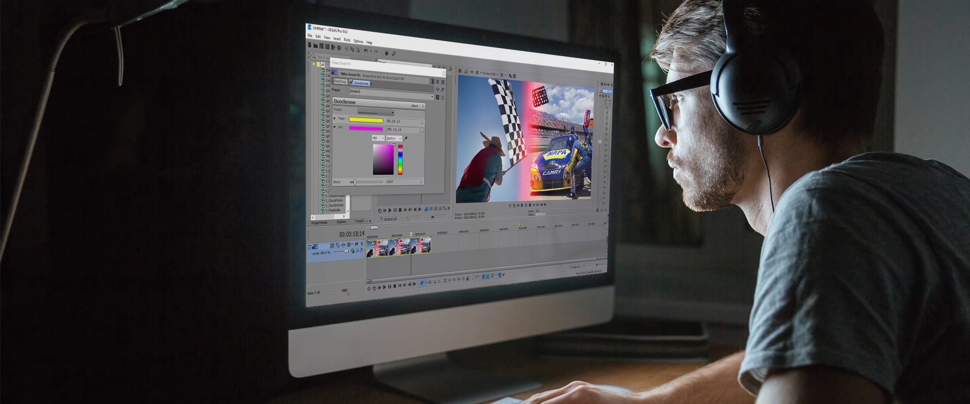970x404 pixels.
Task: Play the trimmer window play button
Action: point(390,210)
